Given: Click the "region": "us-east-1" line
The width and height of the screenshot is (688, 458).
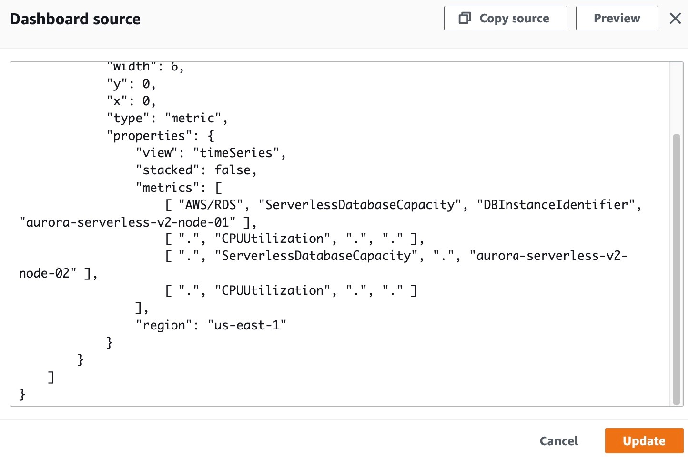Looking at the screenshot, I should click(x=211, y=325).
